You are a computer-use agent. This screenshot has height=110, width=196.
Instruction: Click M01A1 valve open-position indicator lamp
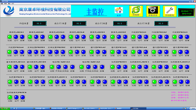(x=58, y=67)
